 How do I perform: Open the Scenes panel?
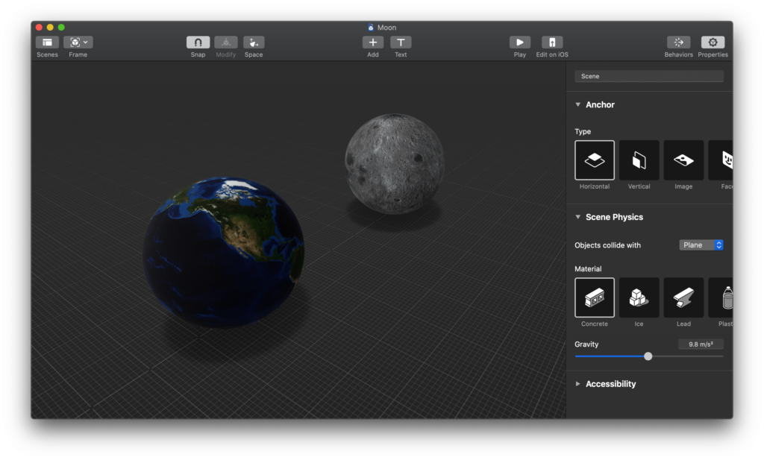[47, 42]
